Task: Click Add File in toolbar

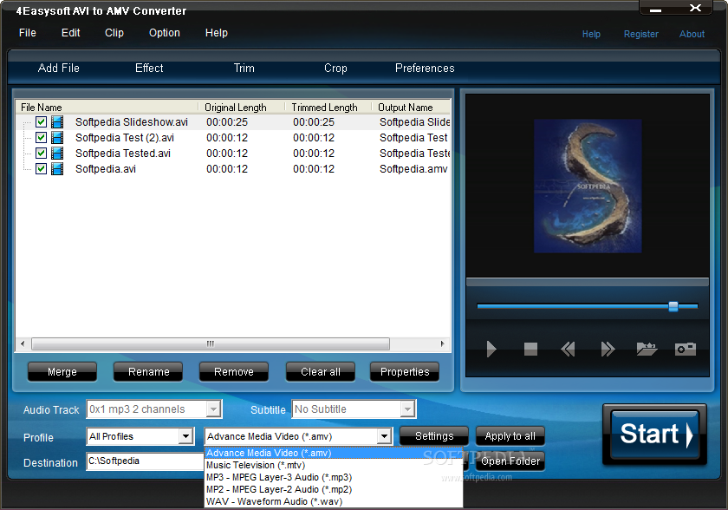Action: [x=59, y=69]
